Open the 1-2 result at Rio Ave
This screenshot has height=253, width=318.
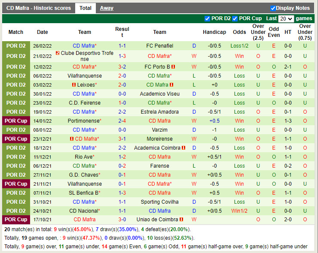click(x=122, y=157)
